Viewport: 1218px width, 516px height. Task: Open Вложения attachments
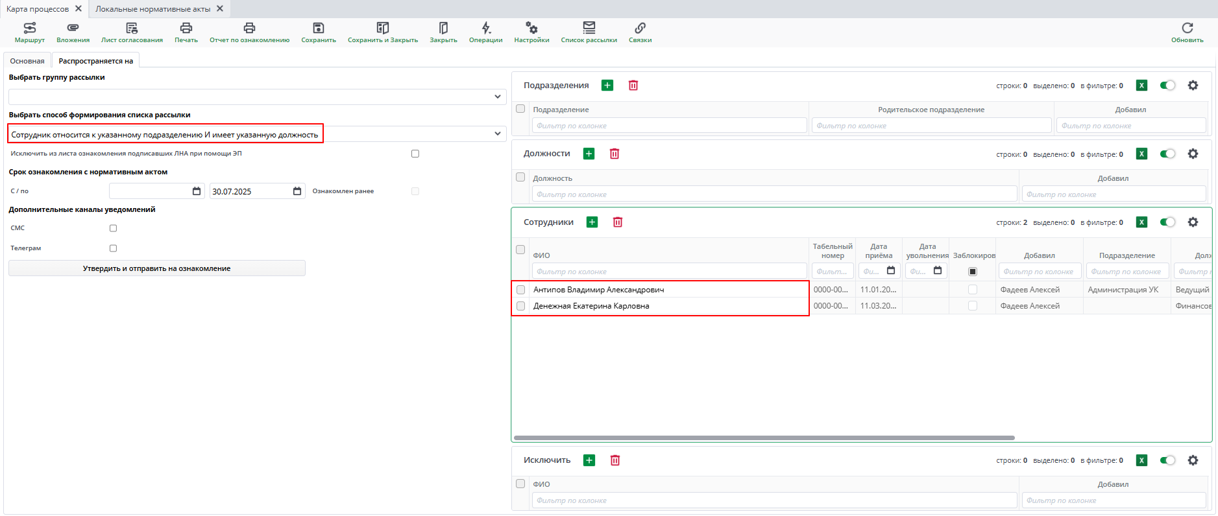(x=73, y=32)
